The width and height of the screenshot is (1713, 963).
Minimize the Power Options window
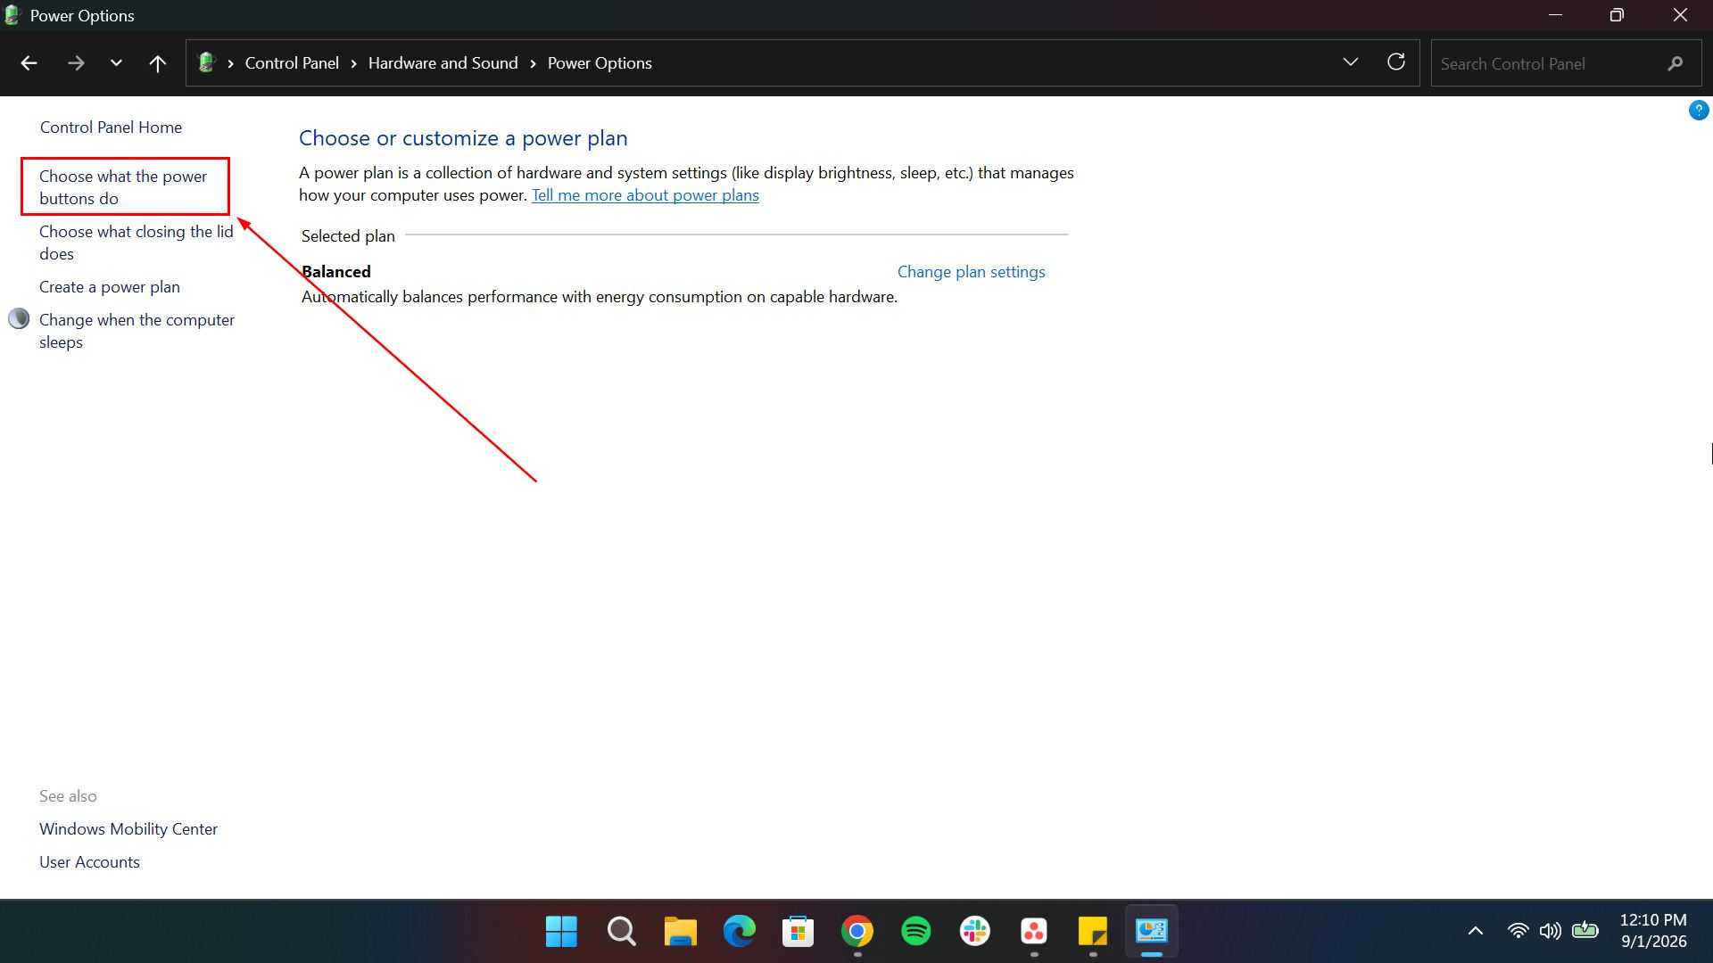(x=1555, y=15)
